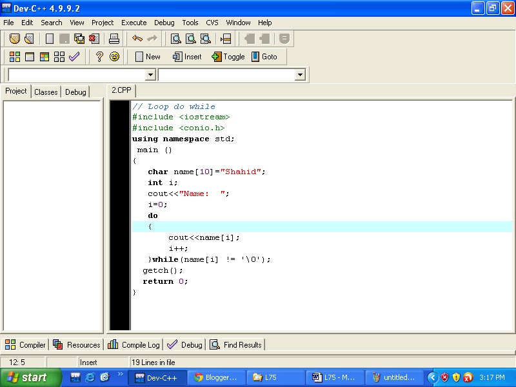The height and width of the screenshot is (387, 516).
Task: Switch to untitled Paint taskbar item
Action: coord(394,377)
